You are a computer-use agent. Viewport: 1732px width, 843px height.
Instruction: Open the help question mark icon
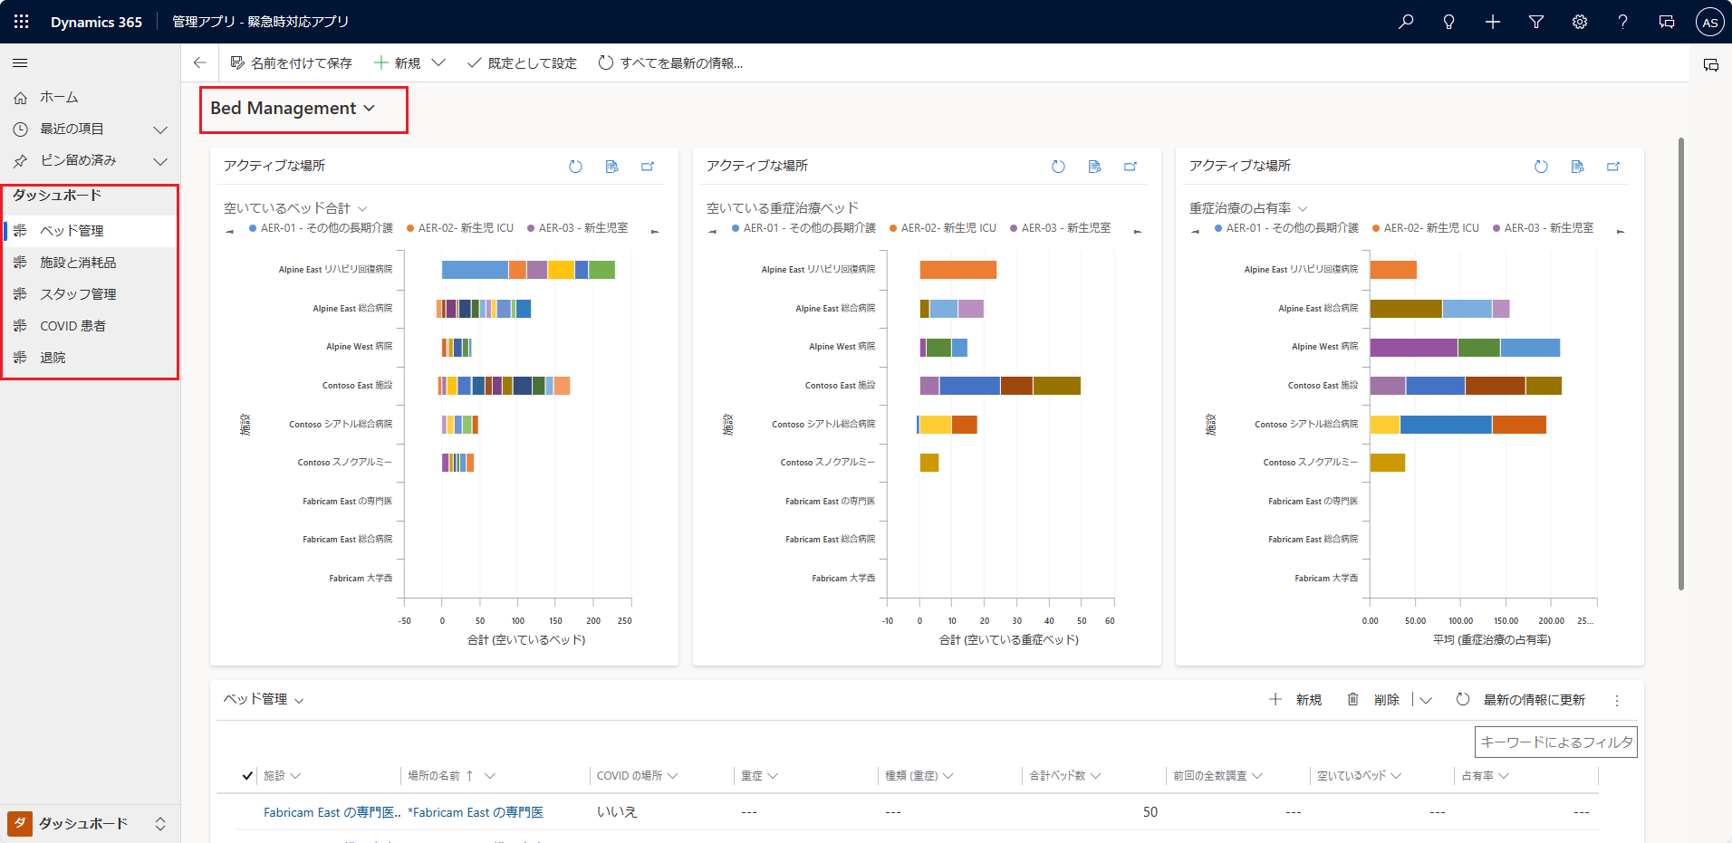coord(1623,22)
